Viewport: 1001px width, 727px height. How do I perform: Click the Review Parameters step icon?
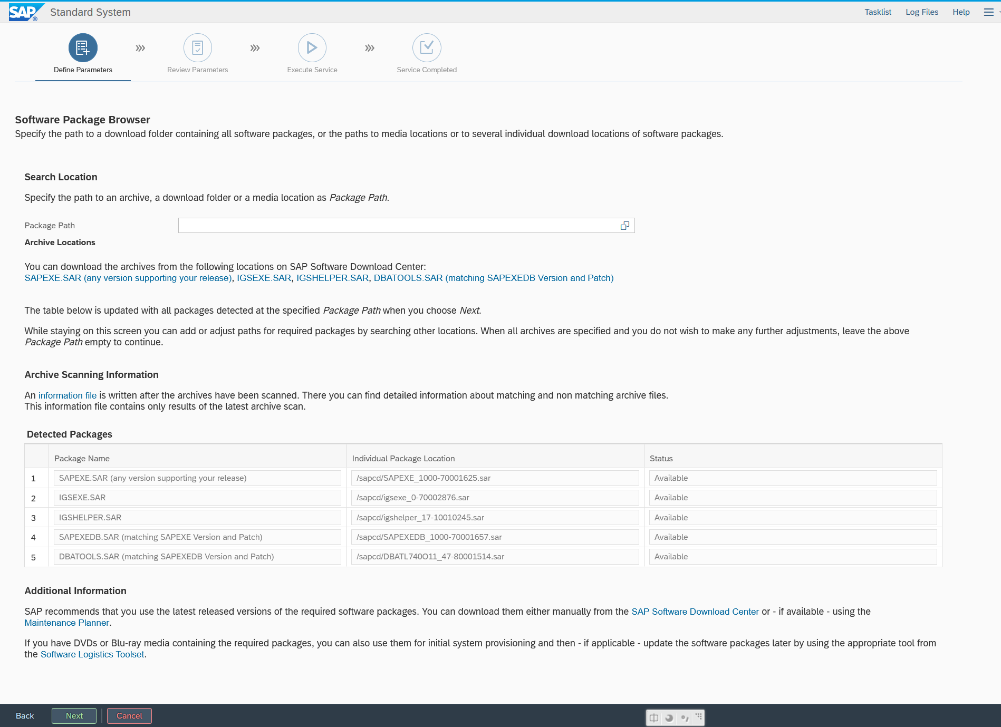tap(198, 48)
